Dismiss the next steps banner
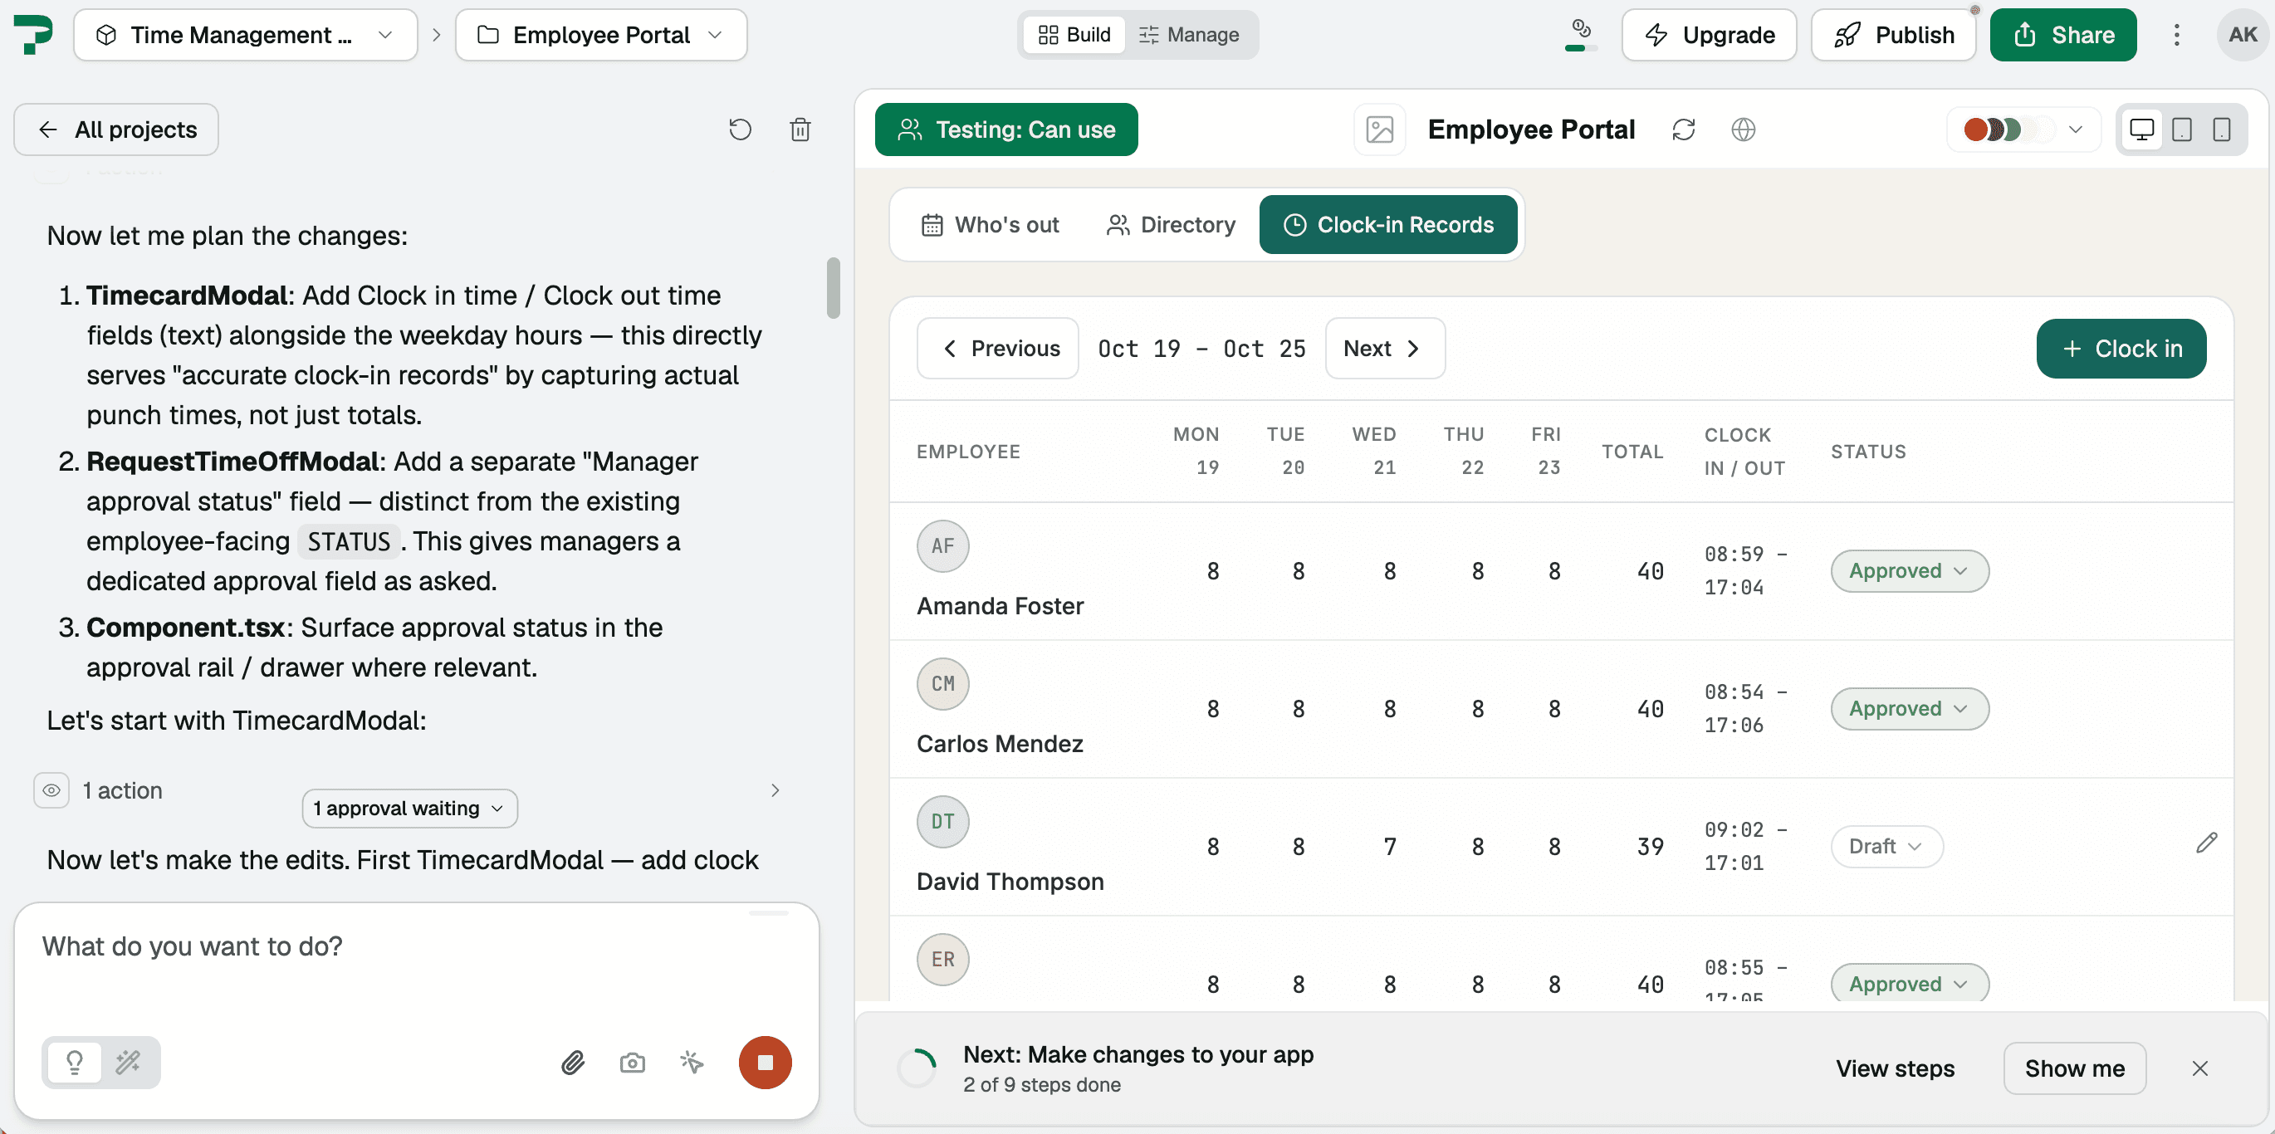Image resolution: width=2275 pixels, height=1134 pixels. (2200, 1068)
